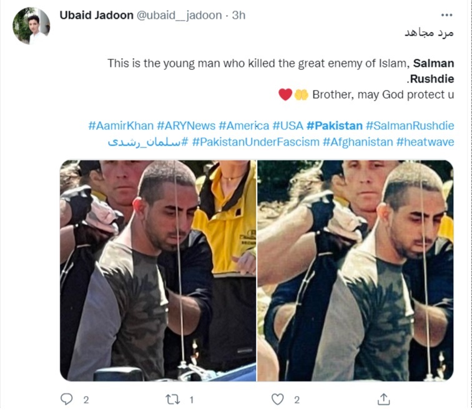Open the bold #Pakistan hashtag
472x411 pixels.
(x=335, y=126)
